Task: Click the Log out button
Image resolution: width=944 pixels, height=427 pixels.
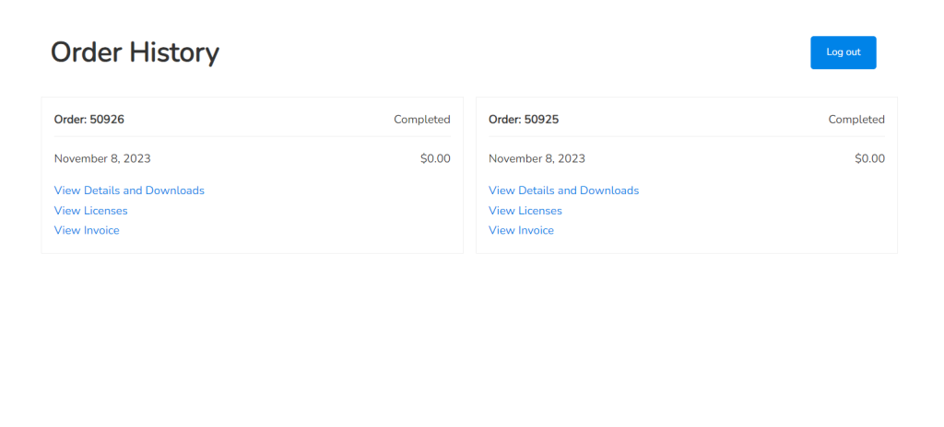Action: pyautogui.click(x=843, y=52)
